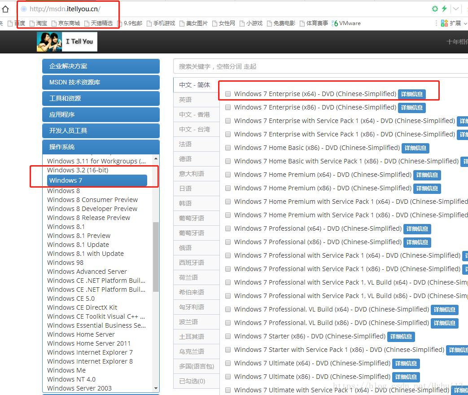Click the browser home icon
This screenshot has width=468, height=395.
[x=5, y=9]
